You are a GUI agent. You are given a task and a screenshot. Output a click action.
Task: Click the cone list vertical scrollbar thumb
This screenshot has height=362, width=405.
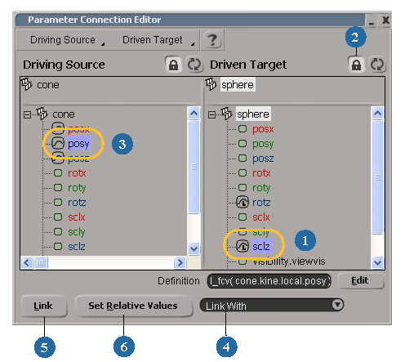[x=194, y=167]
